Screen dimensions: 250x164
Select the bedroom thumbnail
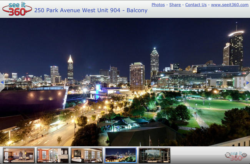pos(87,155)
